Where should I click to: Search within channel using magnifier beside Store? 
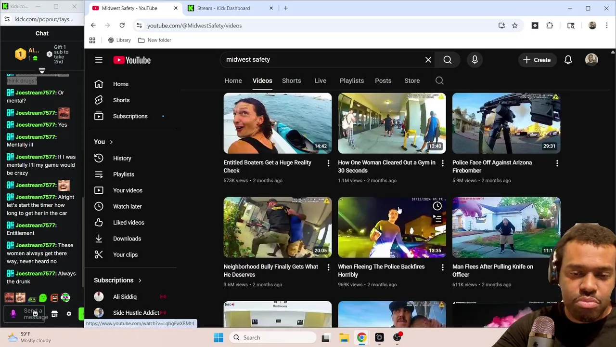pos(439,80)
